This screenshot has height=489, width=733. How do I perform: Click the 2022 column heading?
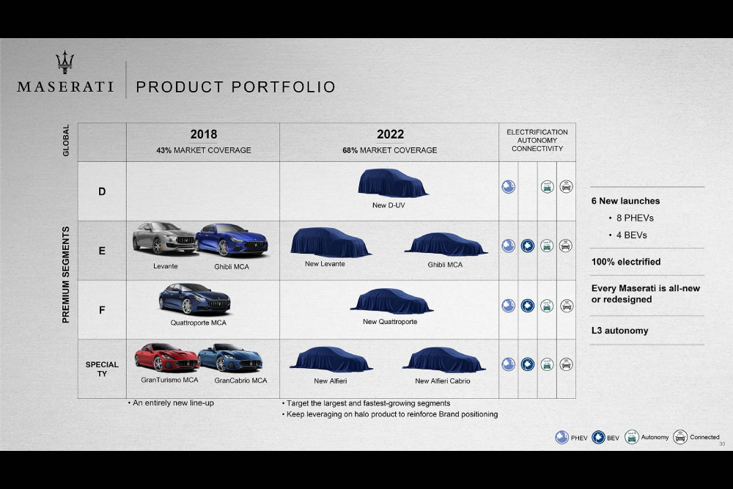tap(391, 134)
